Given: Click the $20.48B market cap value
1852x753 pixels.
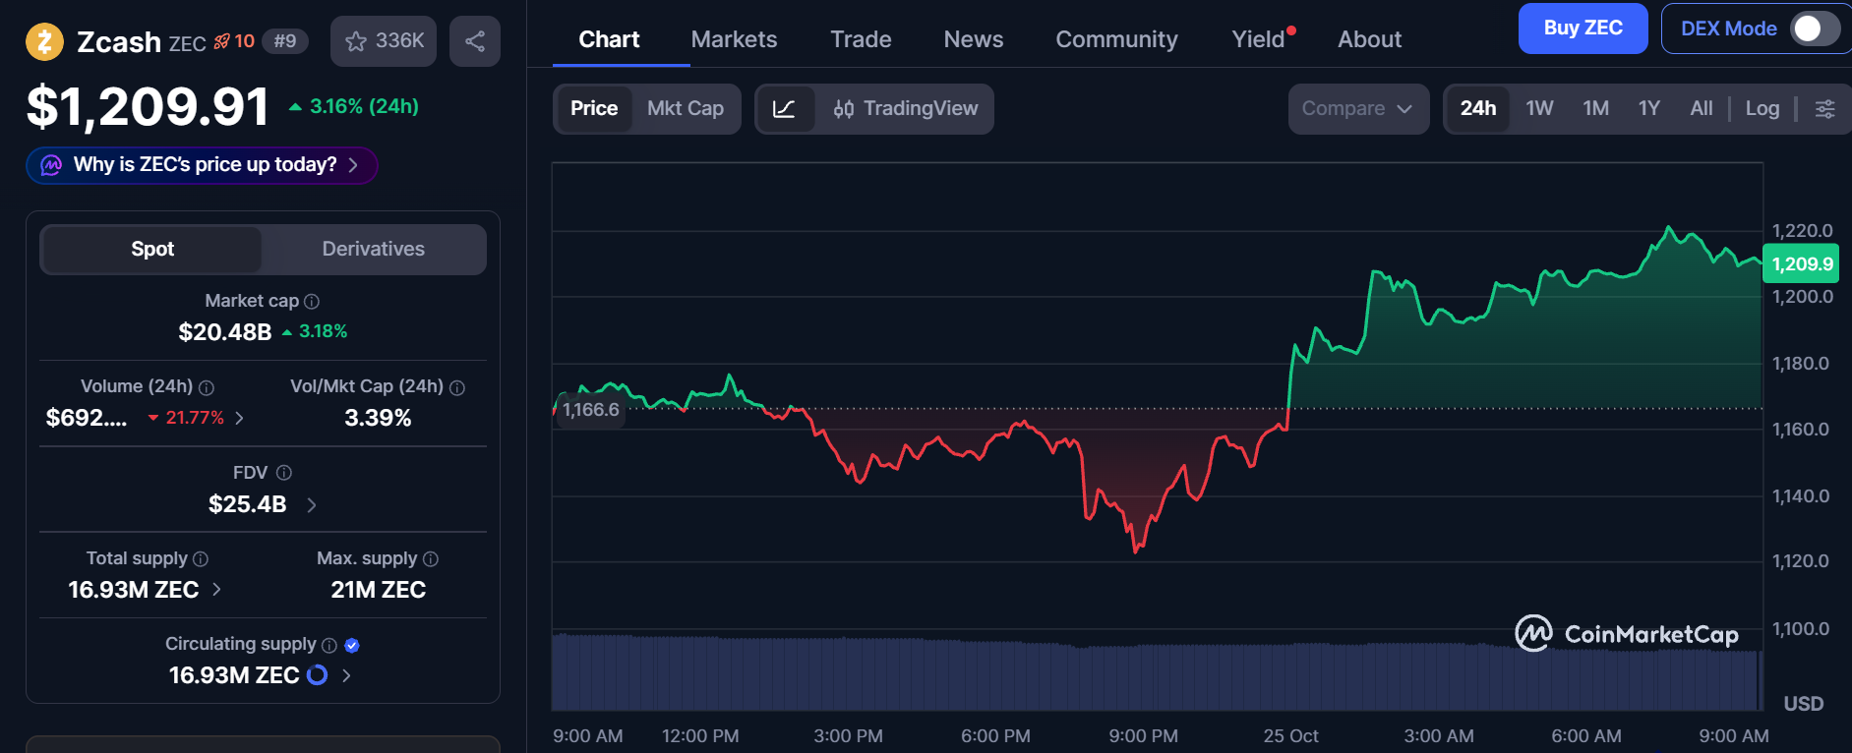Looking at the screenshot, I should pyautogui.click(x=224, y=332).
